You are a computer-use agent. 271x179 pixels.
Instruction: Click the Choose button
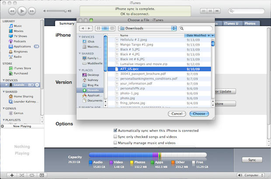point(199,113)
